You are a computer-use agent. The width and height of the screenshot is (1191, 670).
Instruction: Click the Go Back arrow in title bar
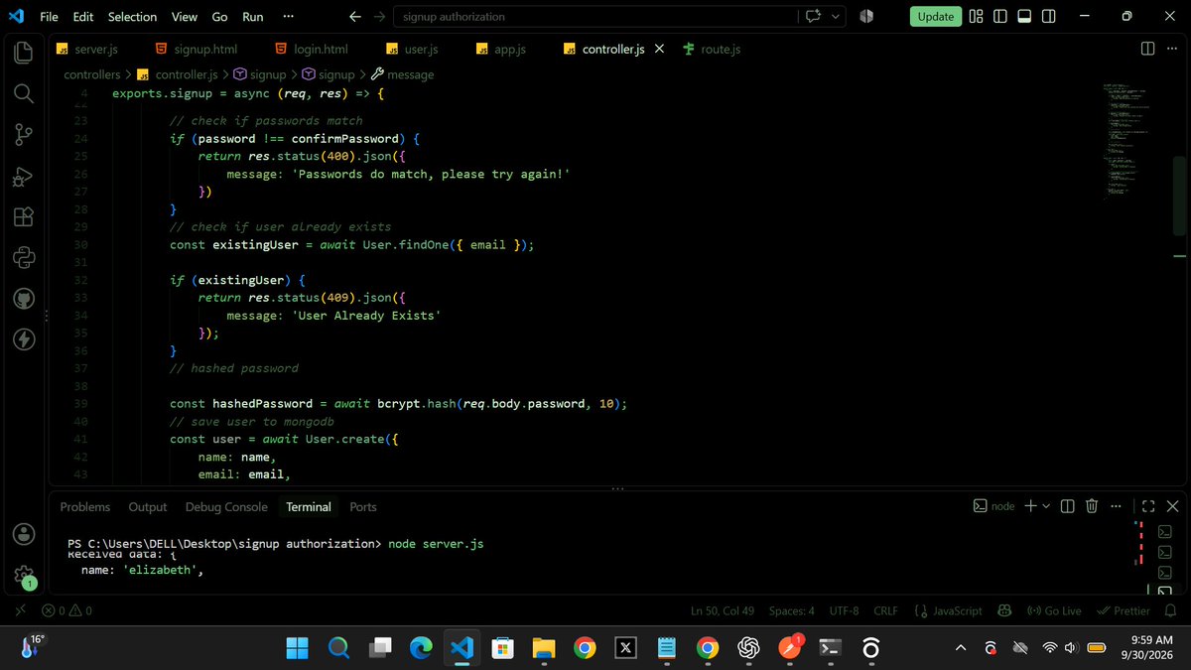click(355, 16)
